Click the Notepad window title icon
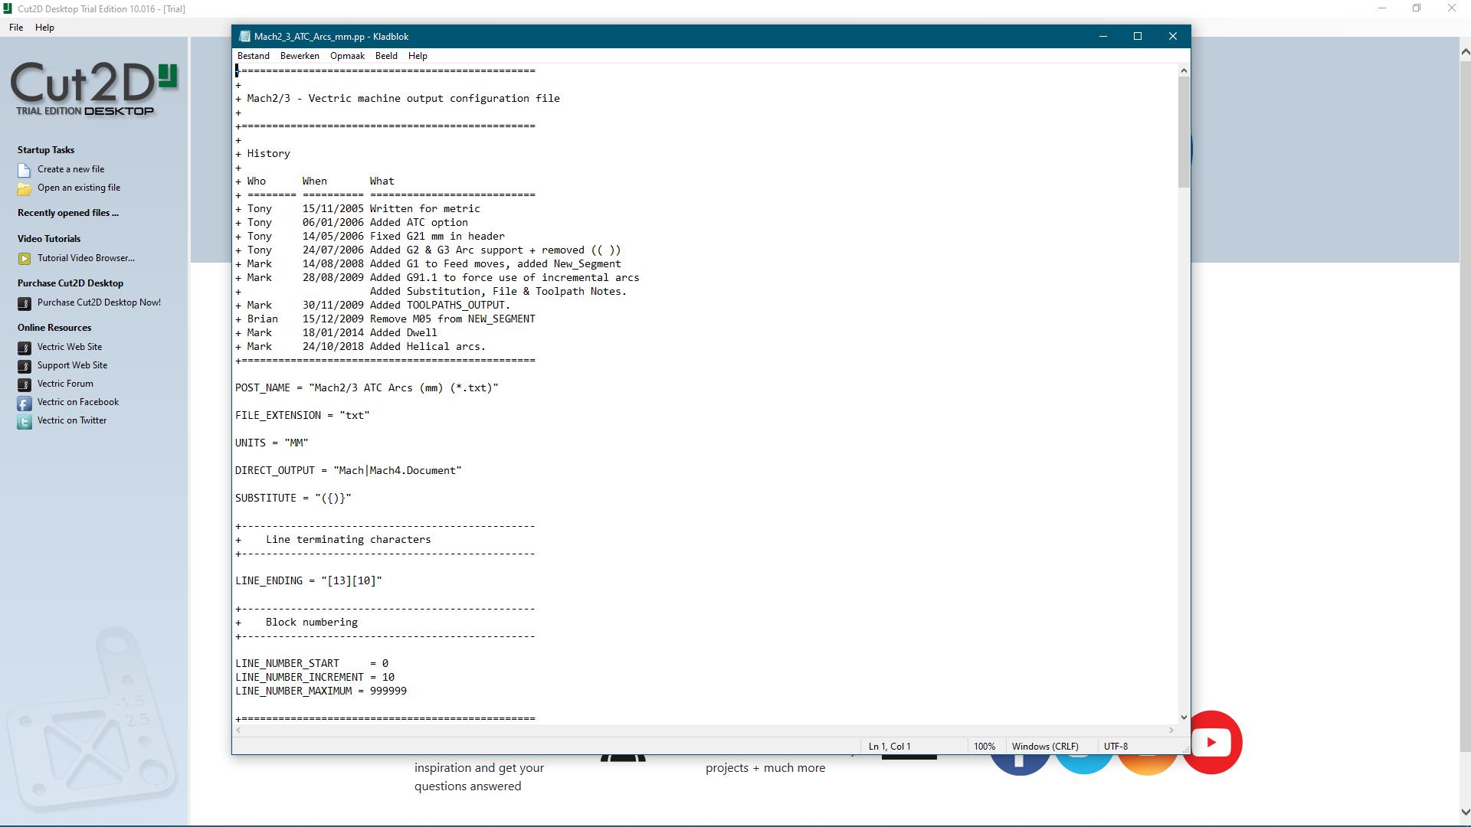Viewport: 1471px width, 827px height. [x=244, y=36]
